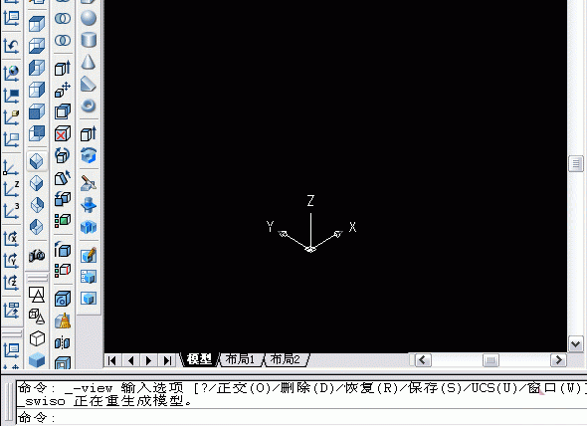The width and height of the screenshot is (587, 426).
Task: Select the Z Axis Vector UCS tool
Action: [11, 189]
